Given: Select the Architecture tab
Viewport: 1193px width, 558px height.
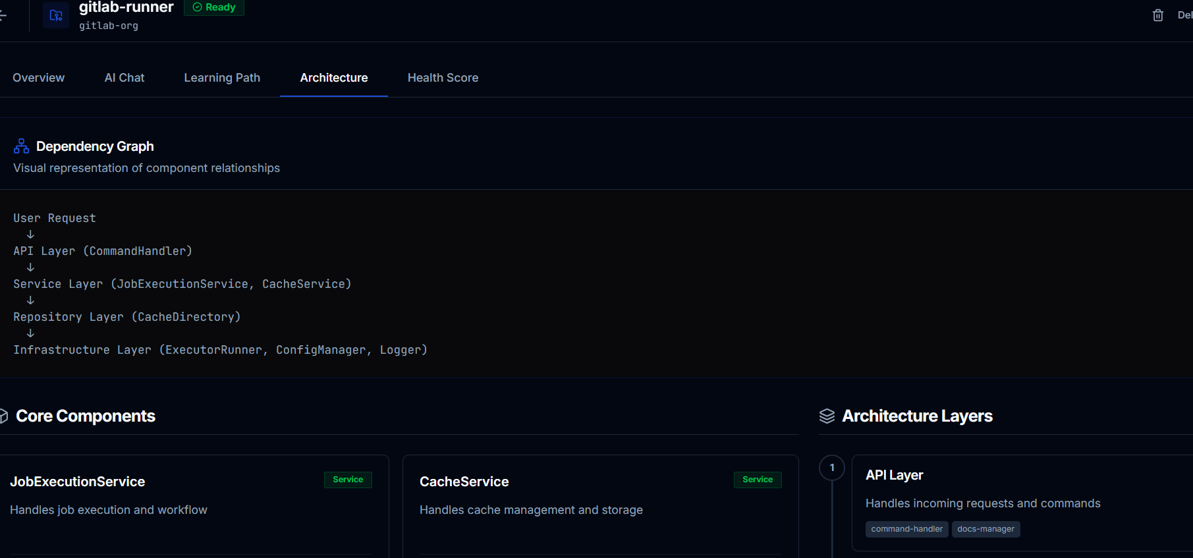Looking at the screenshot, I should (x=334, y=78).
